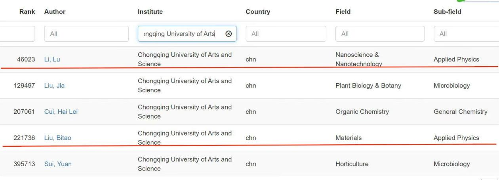Viewport: 499px width, 180px height.
Task: Open author profile for Li, Lu
Action: point(52,60)
